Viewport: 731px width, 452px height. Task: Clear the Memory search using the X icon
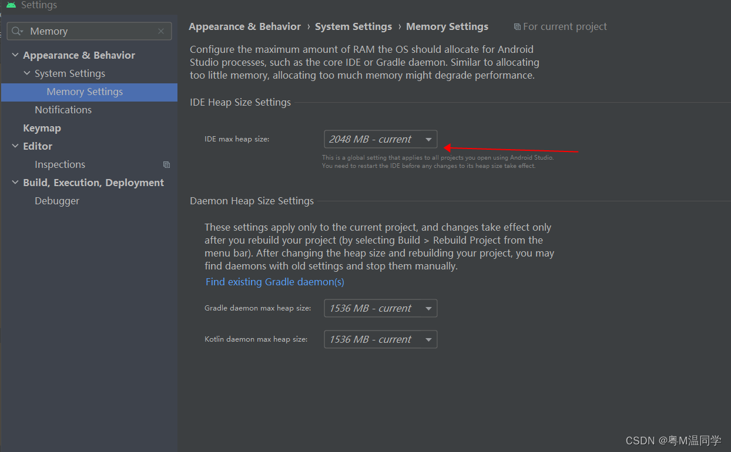coord(161,31)
